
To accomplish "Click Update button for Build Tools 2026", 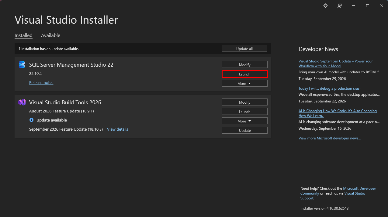I will click(245, 130).
